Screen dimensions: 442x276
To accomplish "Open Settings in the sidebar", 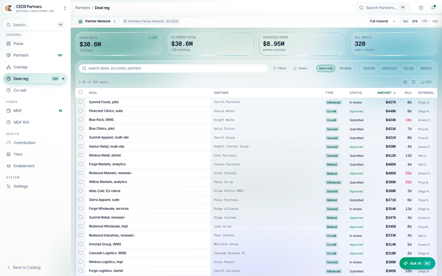I will [x=35, y=186].
